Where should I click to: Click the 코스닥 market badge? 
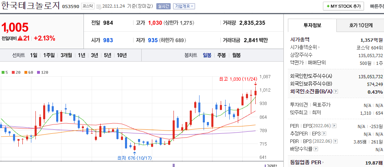coord(88,6)
